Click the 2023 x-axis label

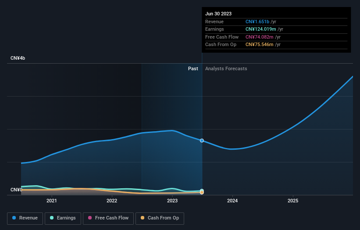pos(172,201)
